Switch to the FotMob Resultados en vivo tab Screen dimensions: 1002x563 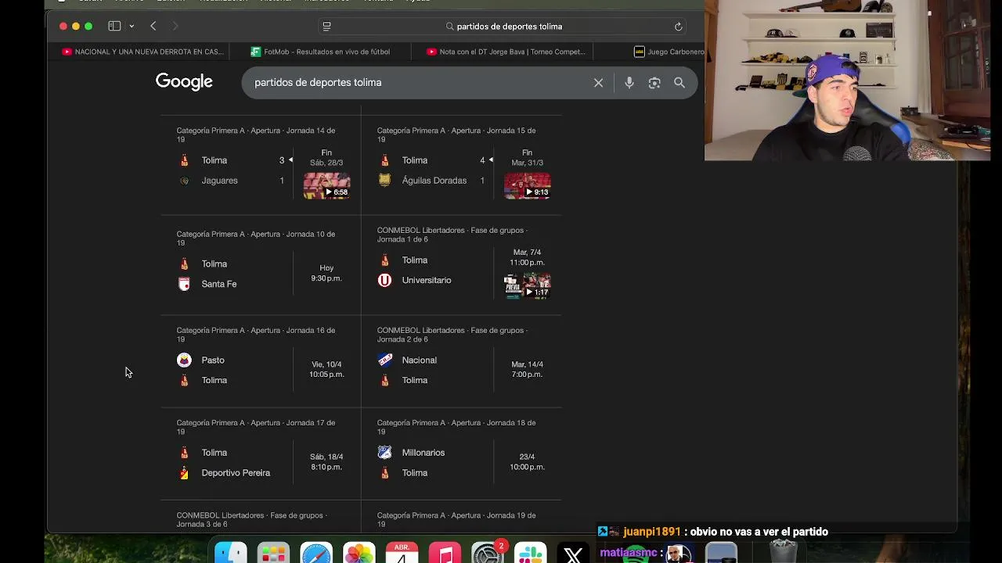(321, 52)
